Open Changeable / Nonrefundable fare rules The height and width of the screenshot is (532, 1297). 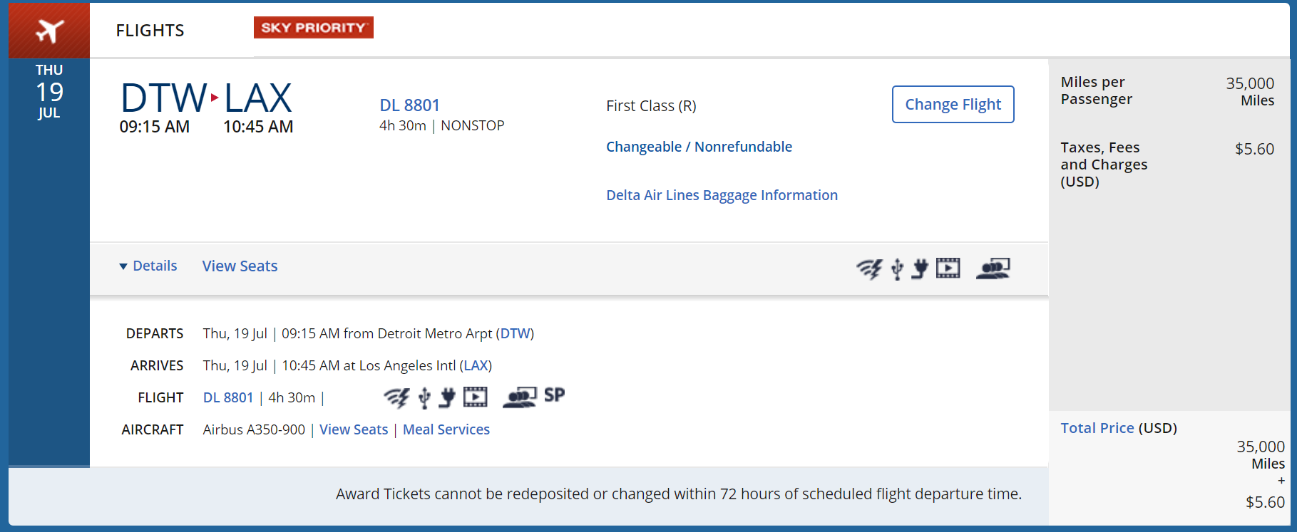click(x=699, y=147)
